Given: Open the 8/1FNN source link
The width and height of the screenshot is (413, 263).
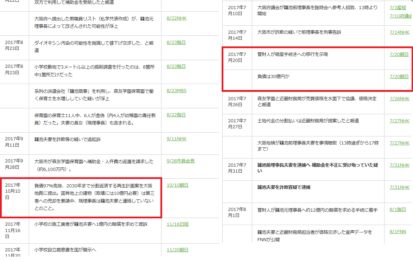Looking at the screenshot, I should 398,232.
